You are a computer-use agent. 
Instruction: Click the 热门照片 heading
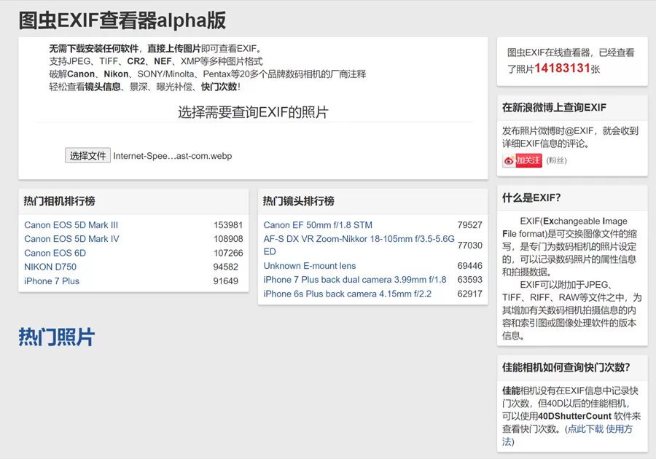(x=56, y=337)
